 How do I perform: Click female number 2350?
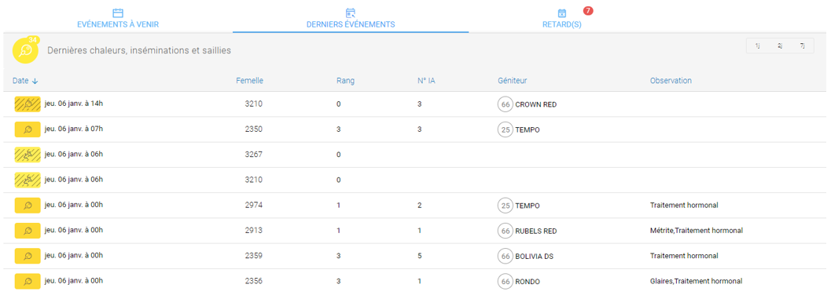[x=253, y=129]
